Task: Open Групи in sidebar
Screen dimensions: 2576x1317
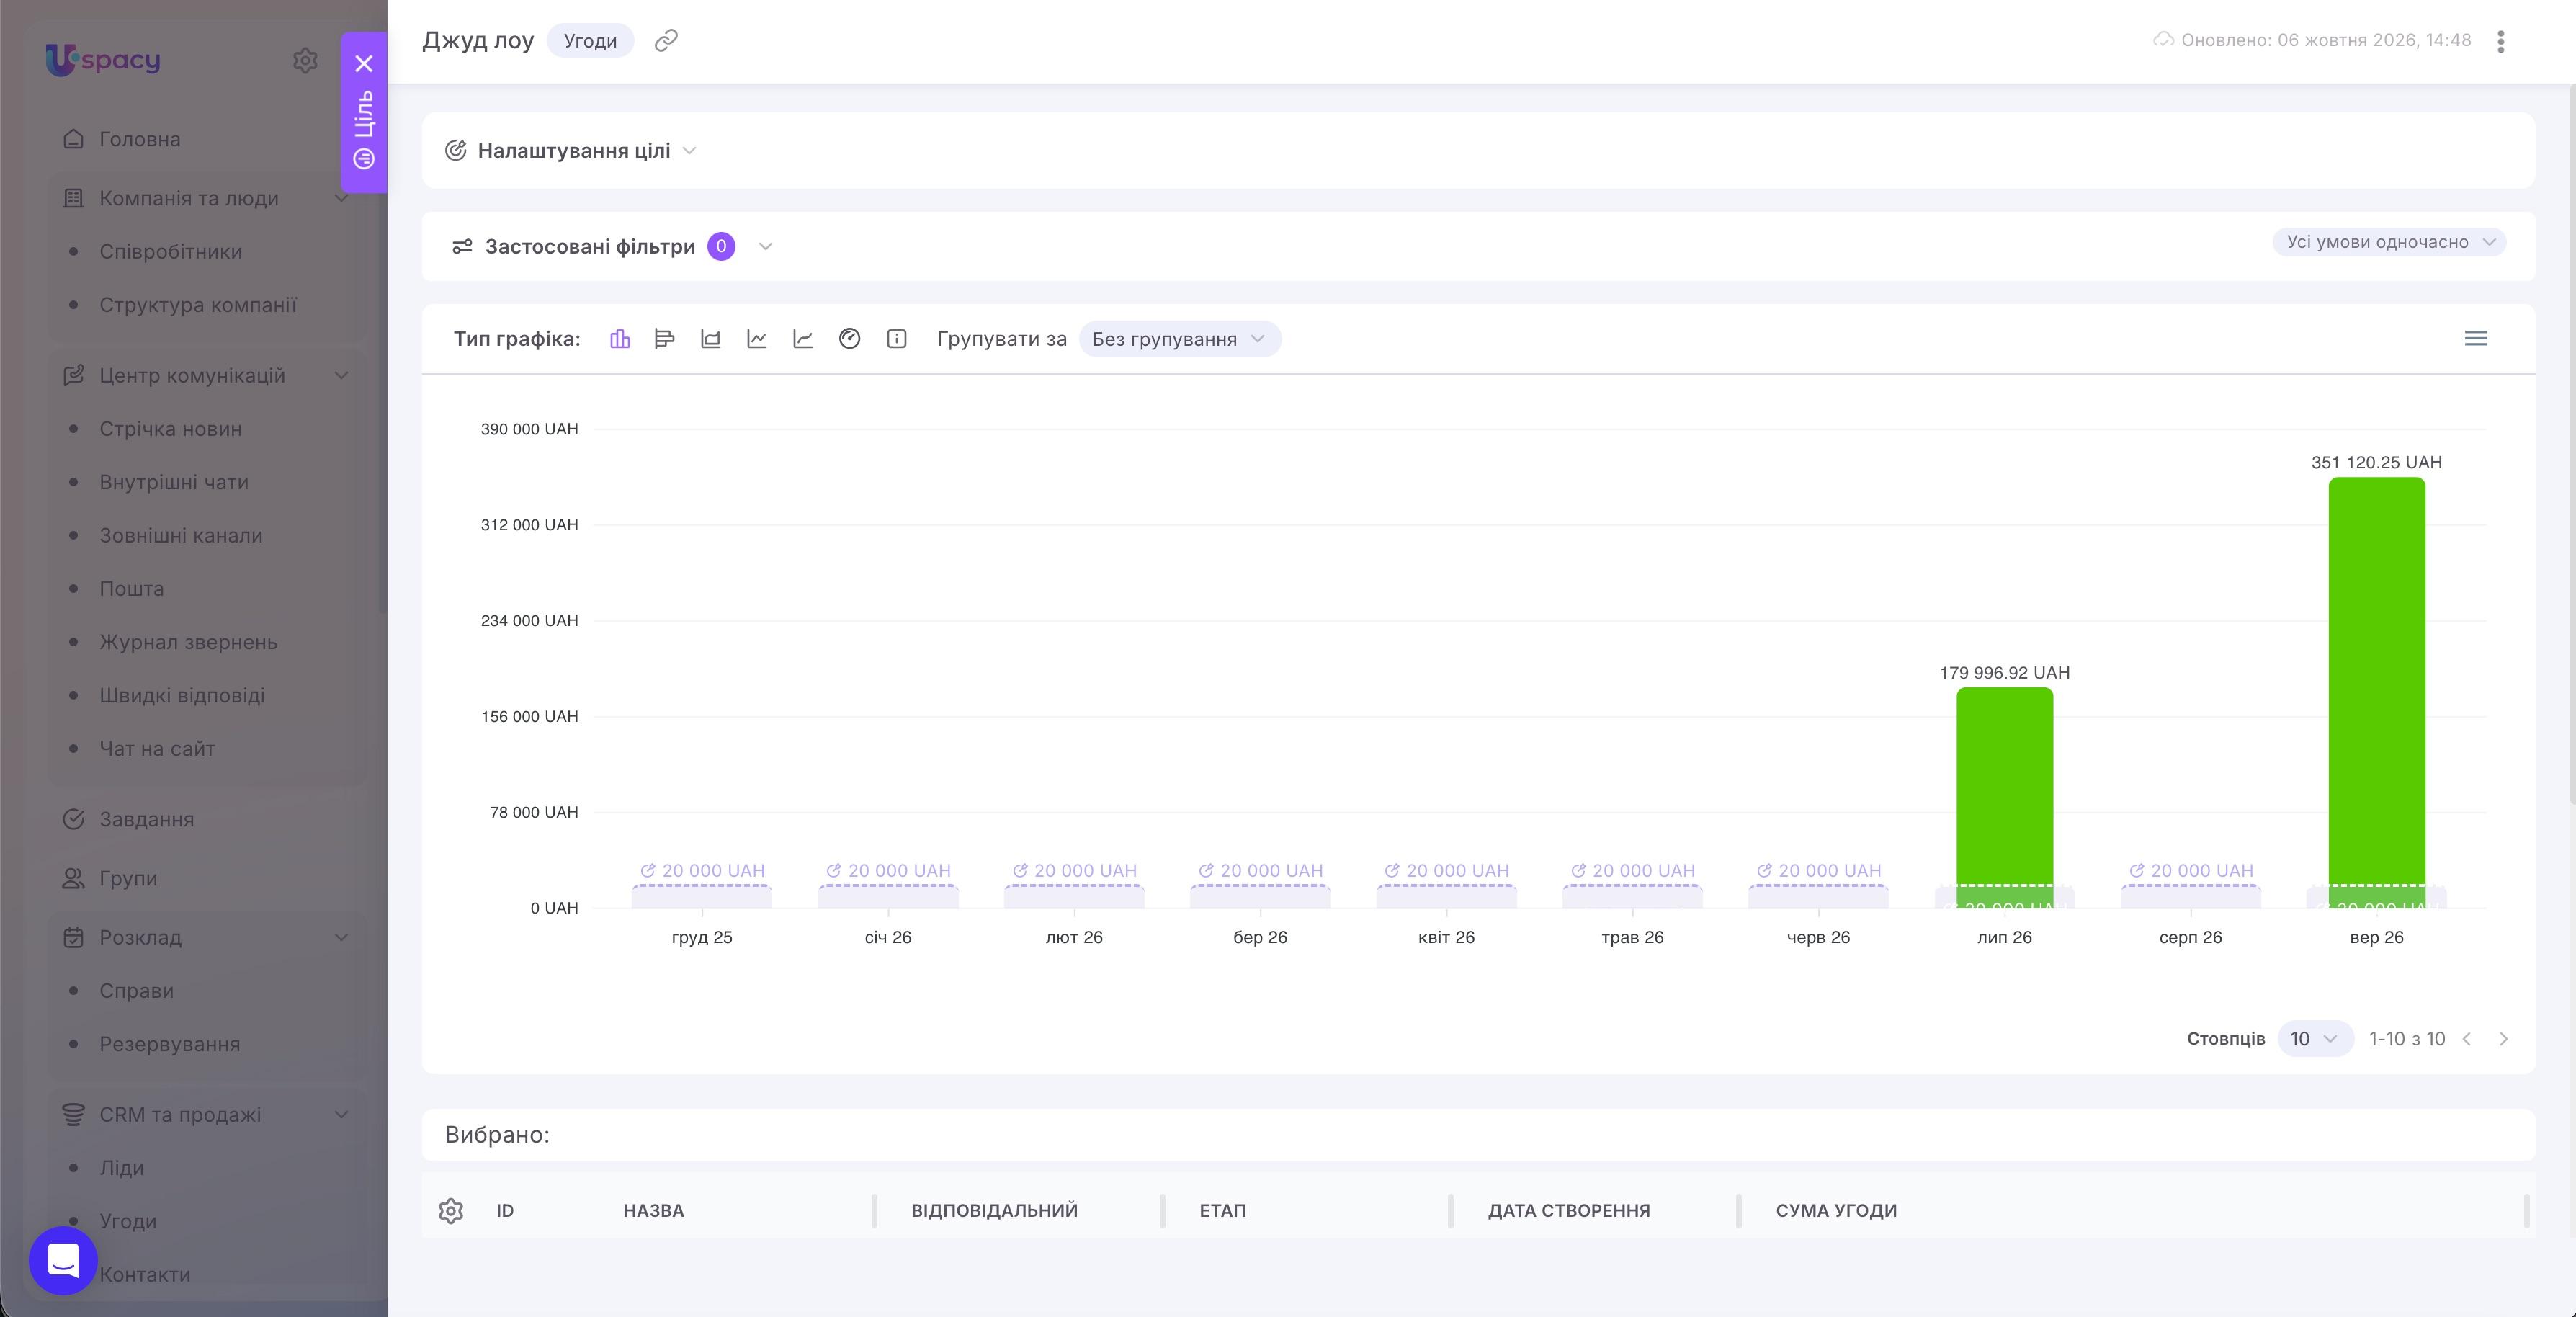Action: 128,878
